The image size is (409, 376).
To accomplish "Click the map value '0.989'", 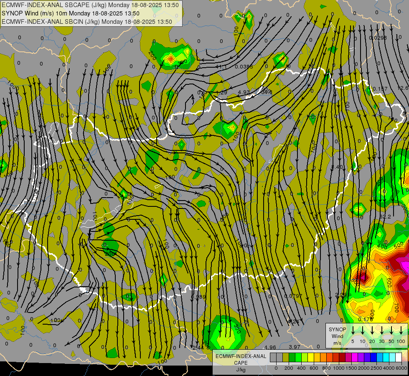I will (198, 297).
